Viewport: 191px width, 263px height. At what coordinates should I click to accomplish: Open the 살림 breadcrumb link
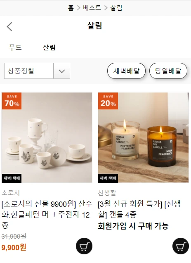pos(116,8)
